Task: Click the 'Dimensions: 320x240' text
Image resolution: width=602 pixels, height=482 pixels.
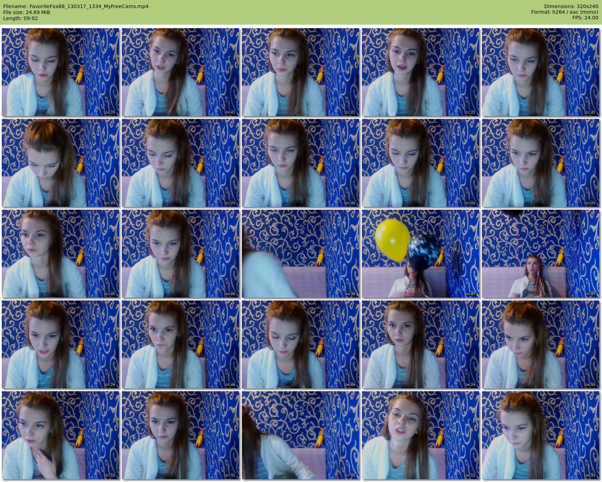Action: click(571, 6)
